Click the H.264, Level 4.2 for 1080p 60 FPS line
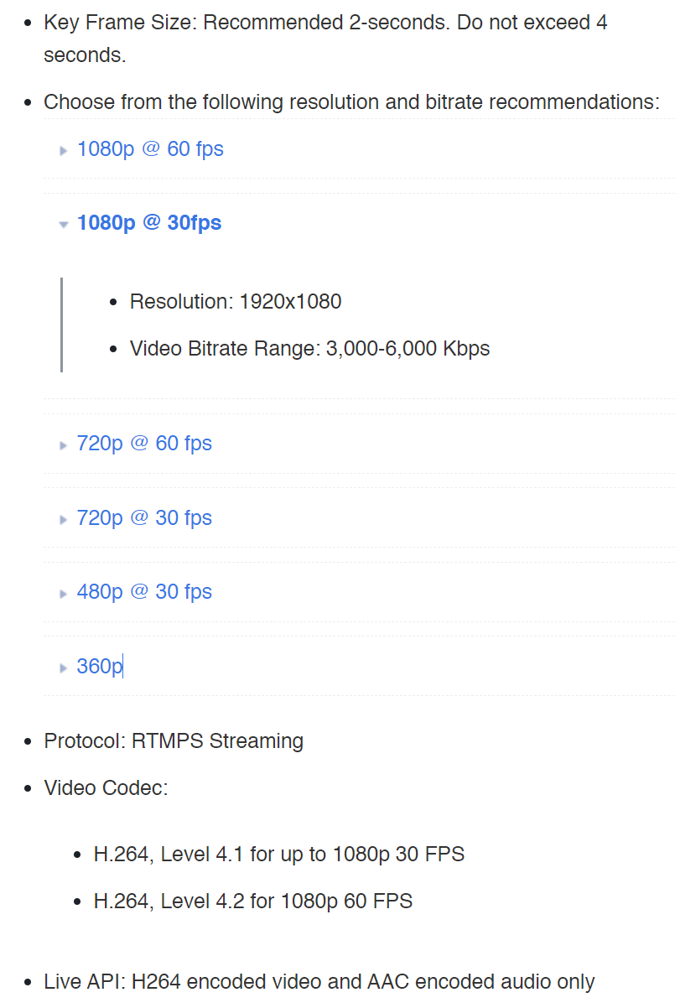This screenshot has height=1008, width=675. click(x=253, y=901)
